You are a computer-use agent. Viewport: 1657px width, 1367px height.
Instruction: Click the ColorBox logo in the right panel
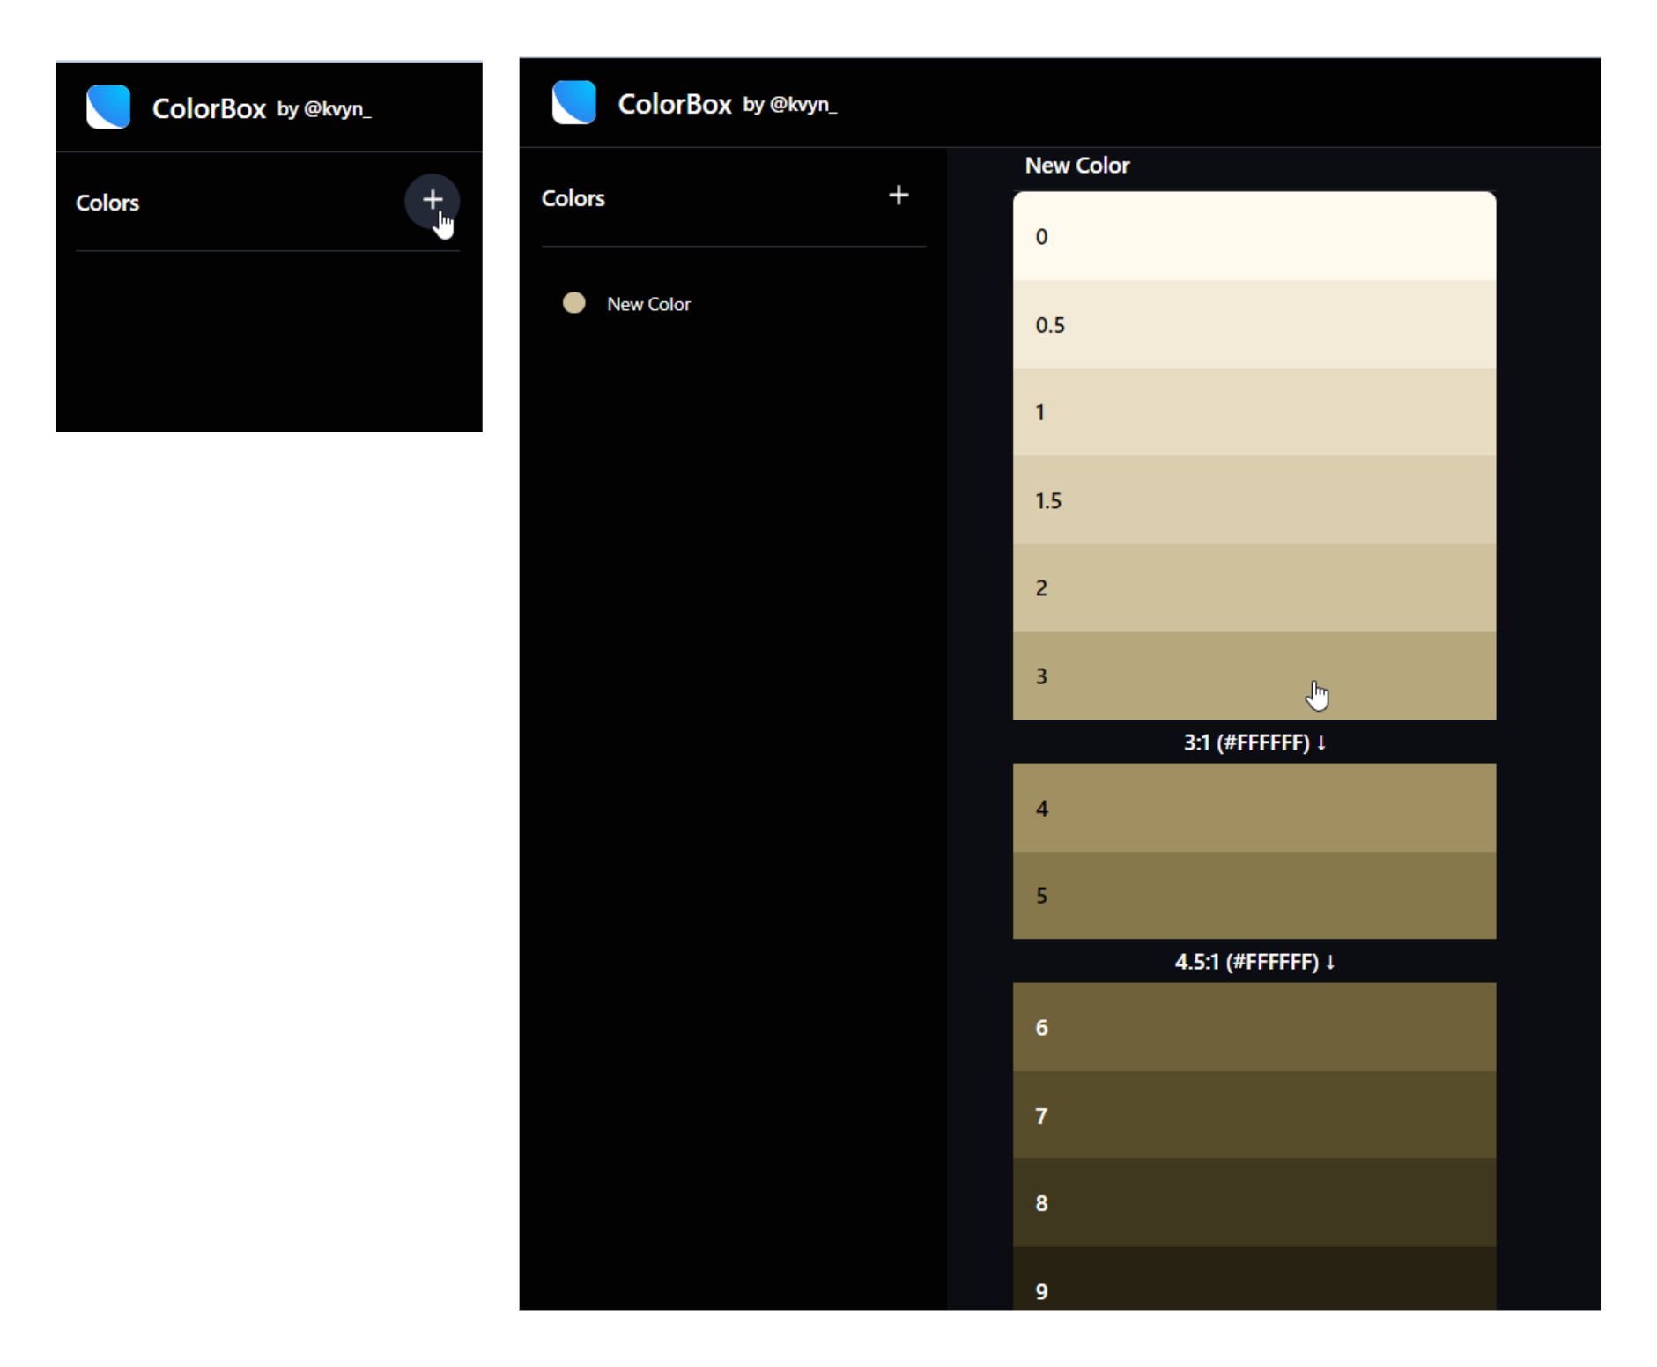[573, 102]
